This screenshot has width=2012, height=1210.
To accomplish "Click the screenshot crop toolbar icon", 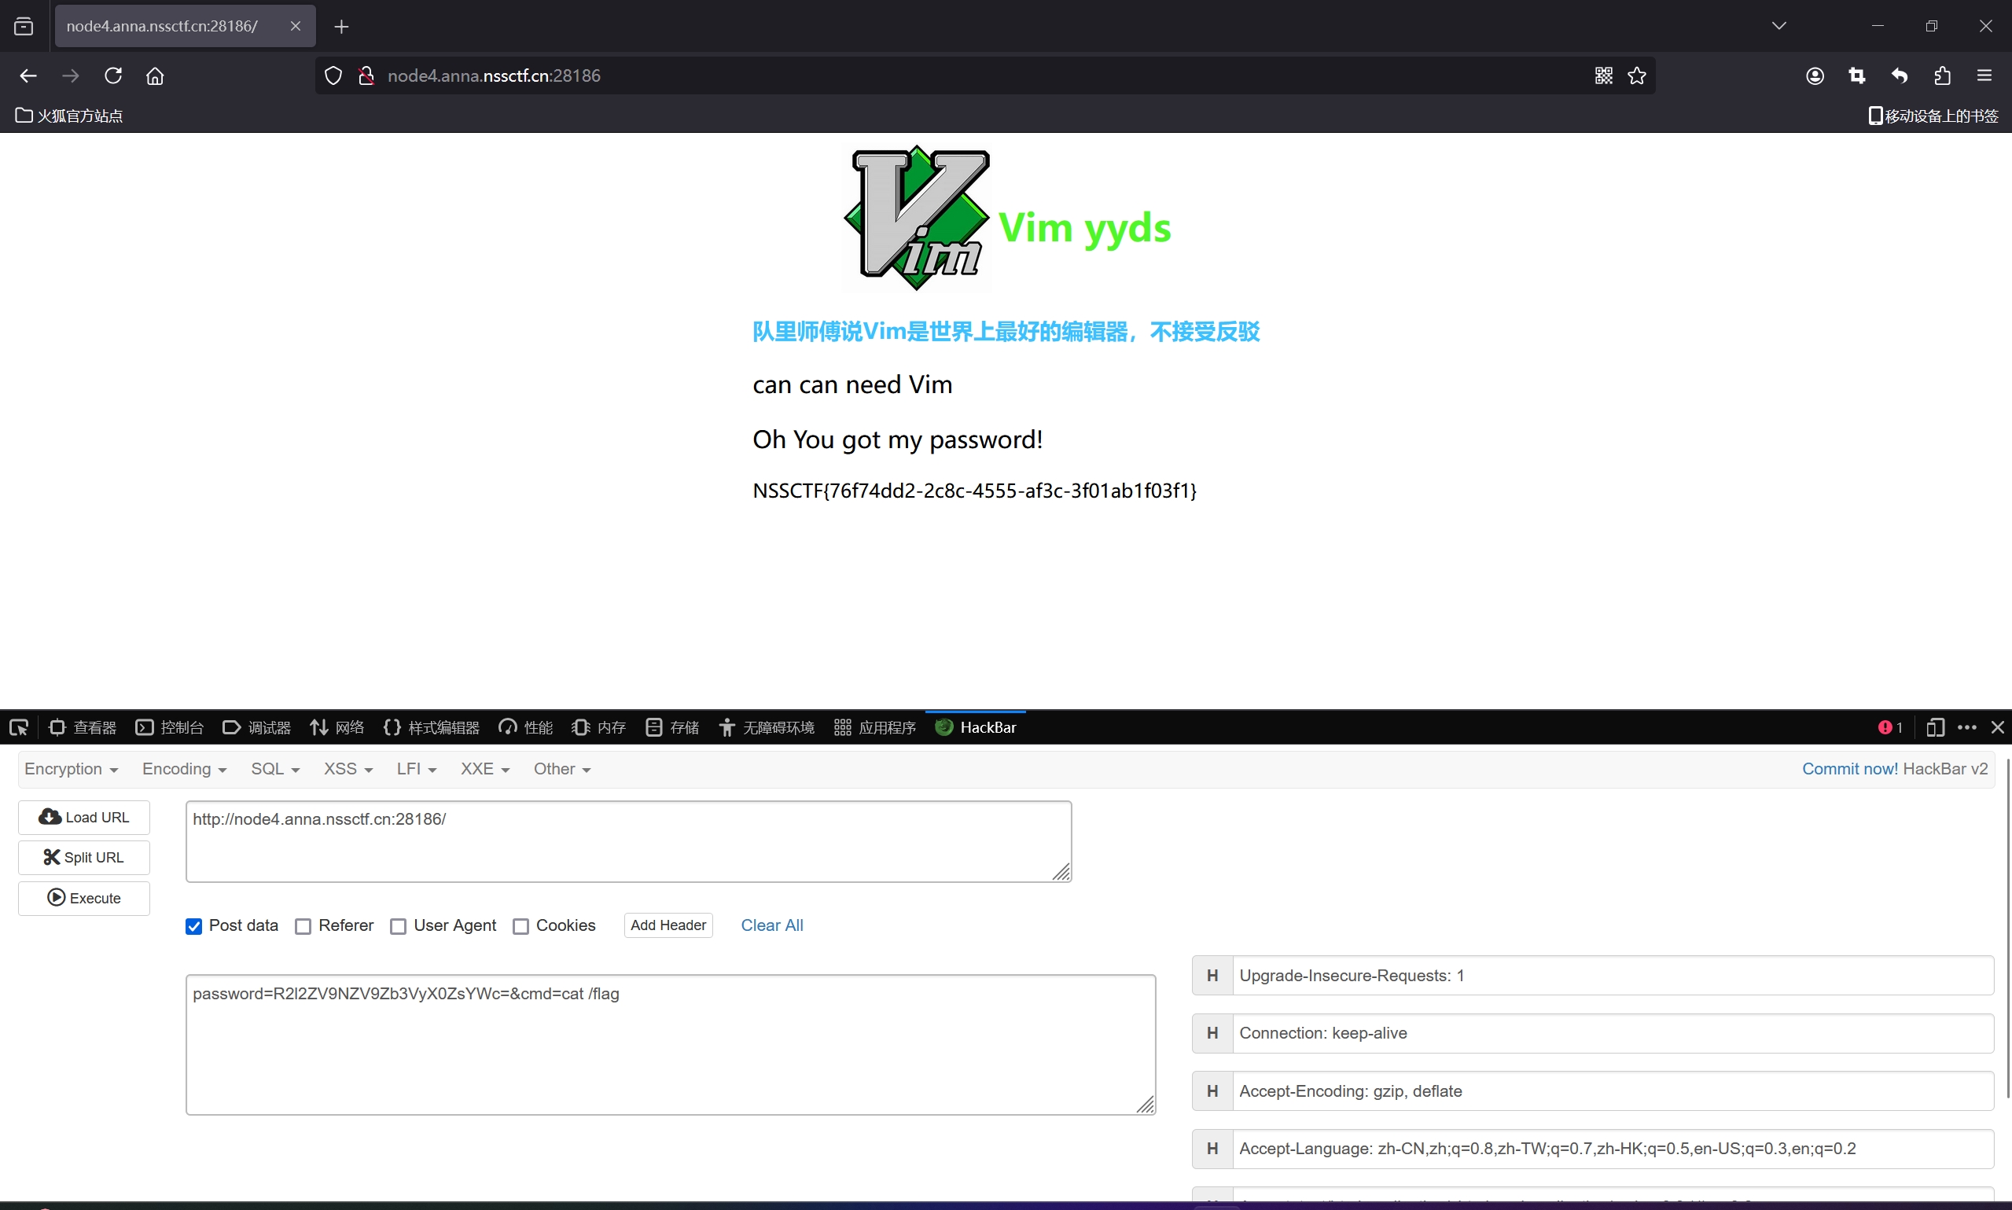I will [1857, 75].
